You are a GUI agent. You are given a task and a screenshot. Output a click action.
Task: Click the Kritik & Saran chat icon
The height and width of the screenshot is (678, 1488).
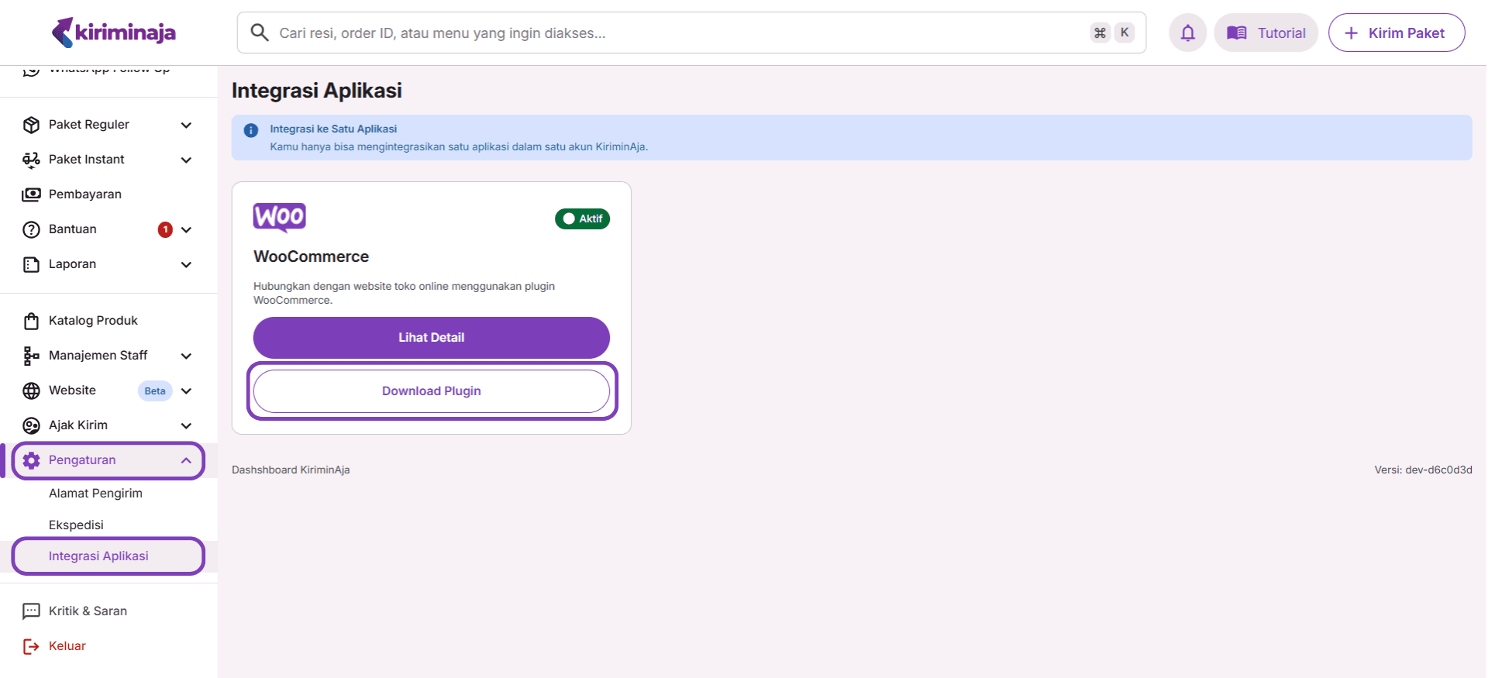pos(31,611)
